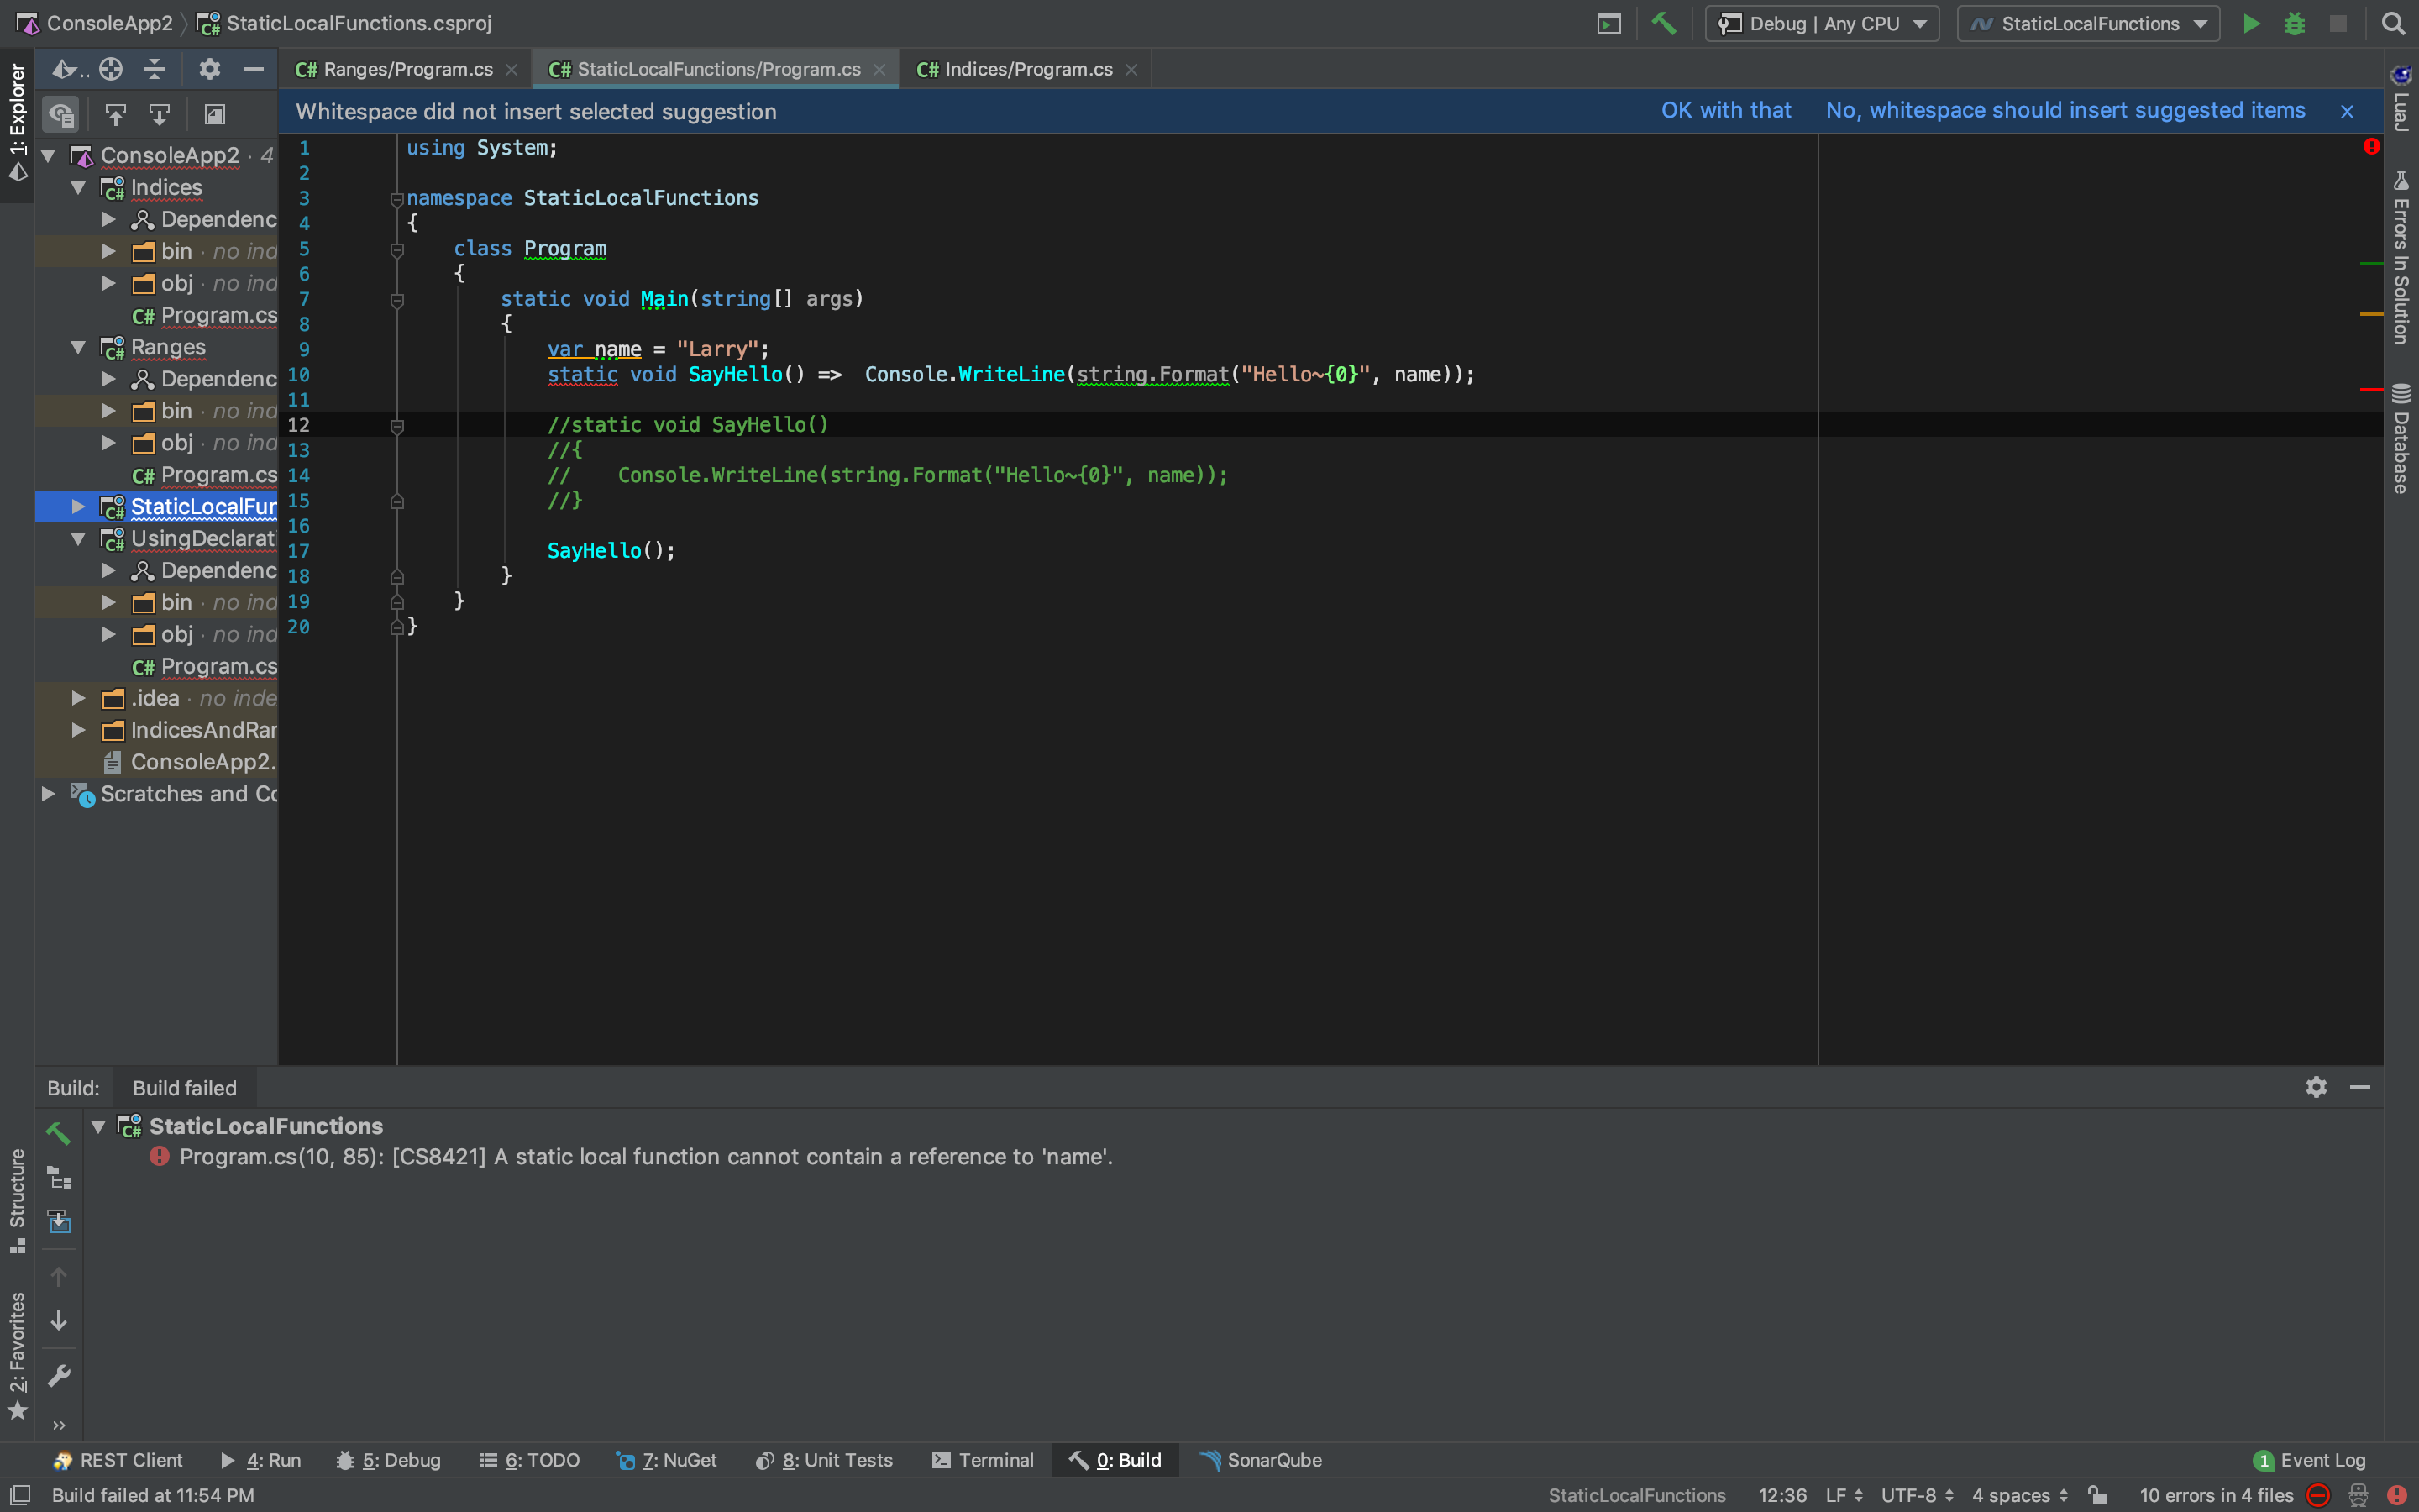This screenshot has height=1512, width=2419.
Task: Open the CS8421 error message in Build output
Action: tap(646, 1157)
